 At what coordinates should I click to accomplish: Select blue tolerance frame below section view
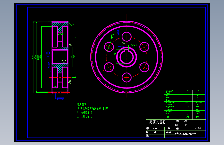pos(61,99)
